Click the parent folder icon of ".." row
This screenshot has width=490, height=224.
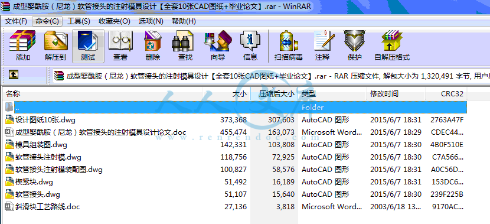click(9, 107)
